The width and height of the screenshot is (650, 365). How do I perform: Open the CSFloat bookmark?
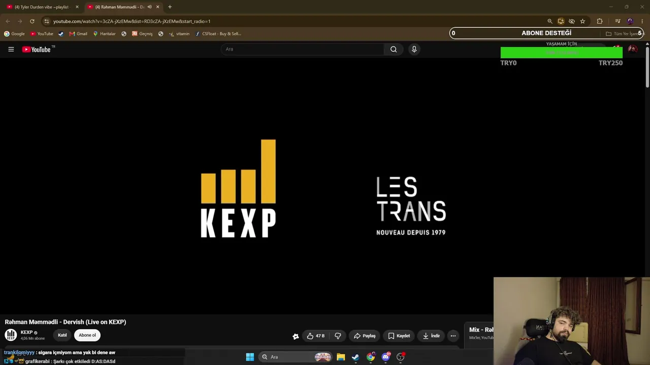pyautogui.click(x=218, y=34)
